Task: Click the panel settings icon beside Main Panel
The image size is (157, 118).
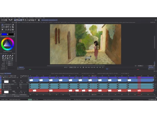Action: [13, 22]
